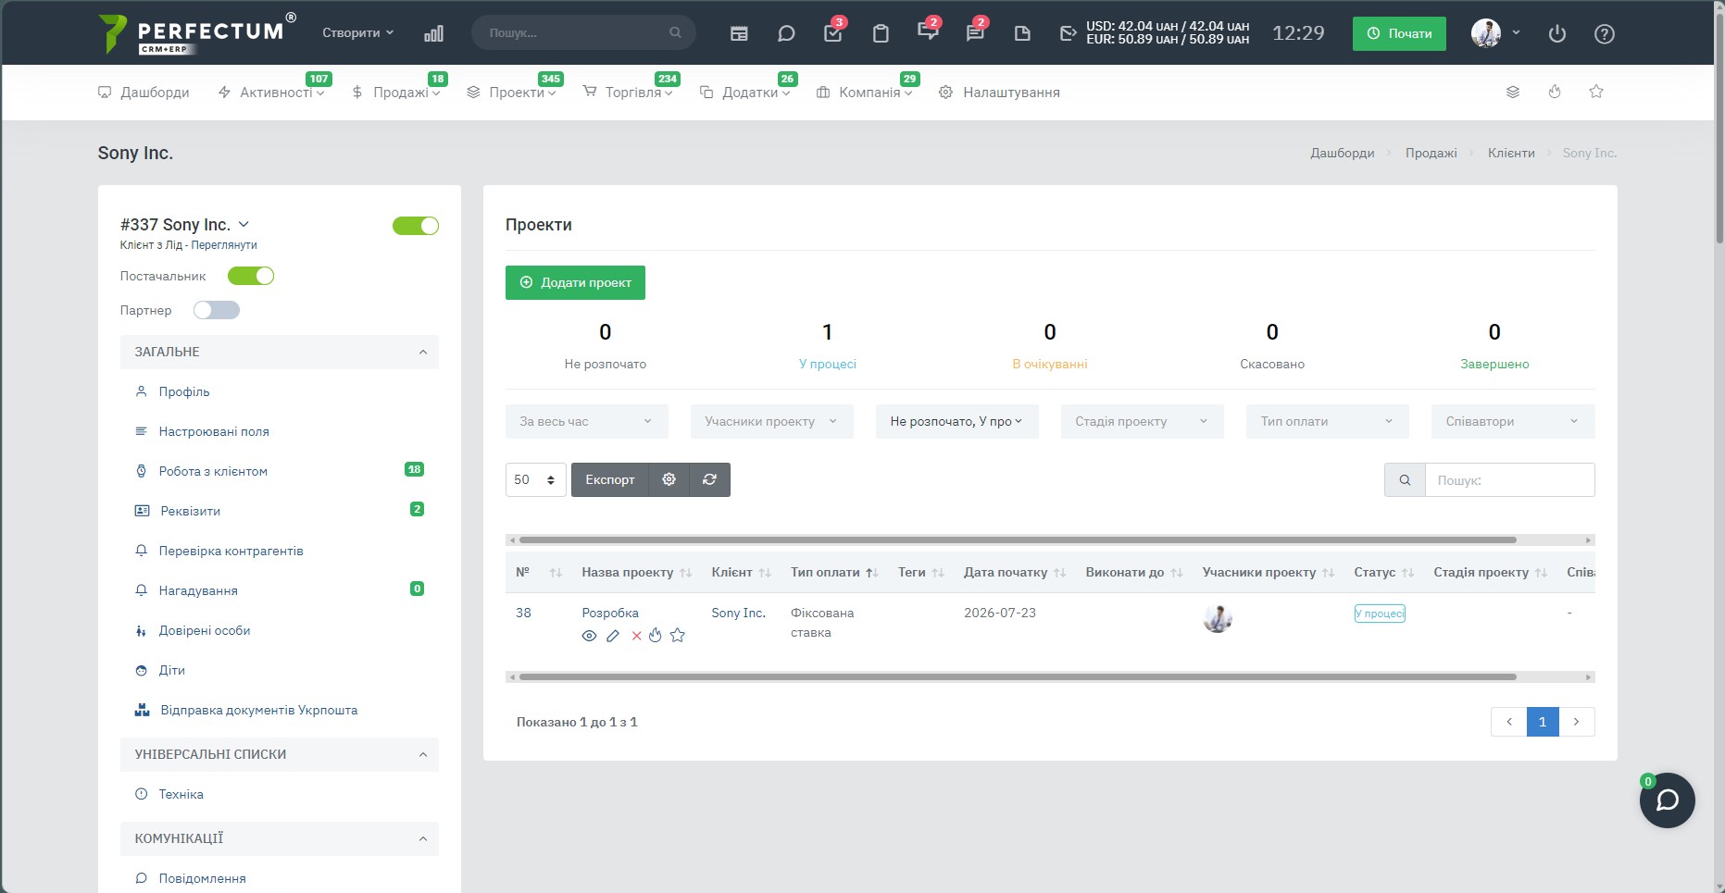Click the layers icon in navigation bar
Image resolution: width=1725 pixels, height=893 pixels.
click(1513, 92)
